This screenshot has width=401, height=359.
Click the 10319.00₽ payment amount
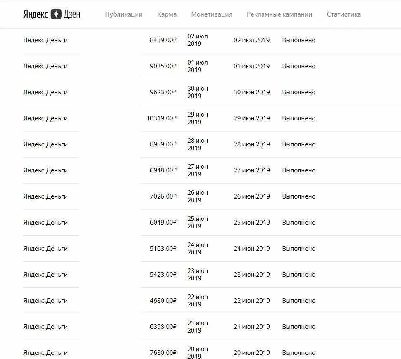[x=161, y=118]
